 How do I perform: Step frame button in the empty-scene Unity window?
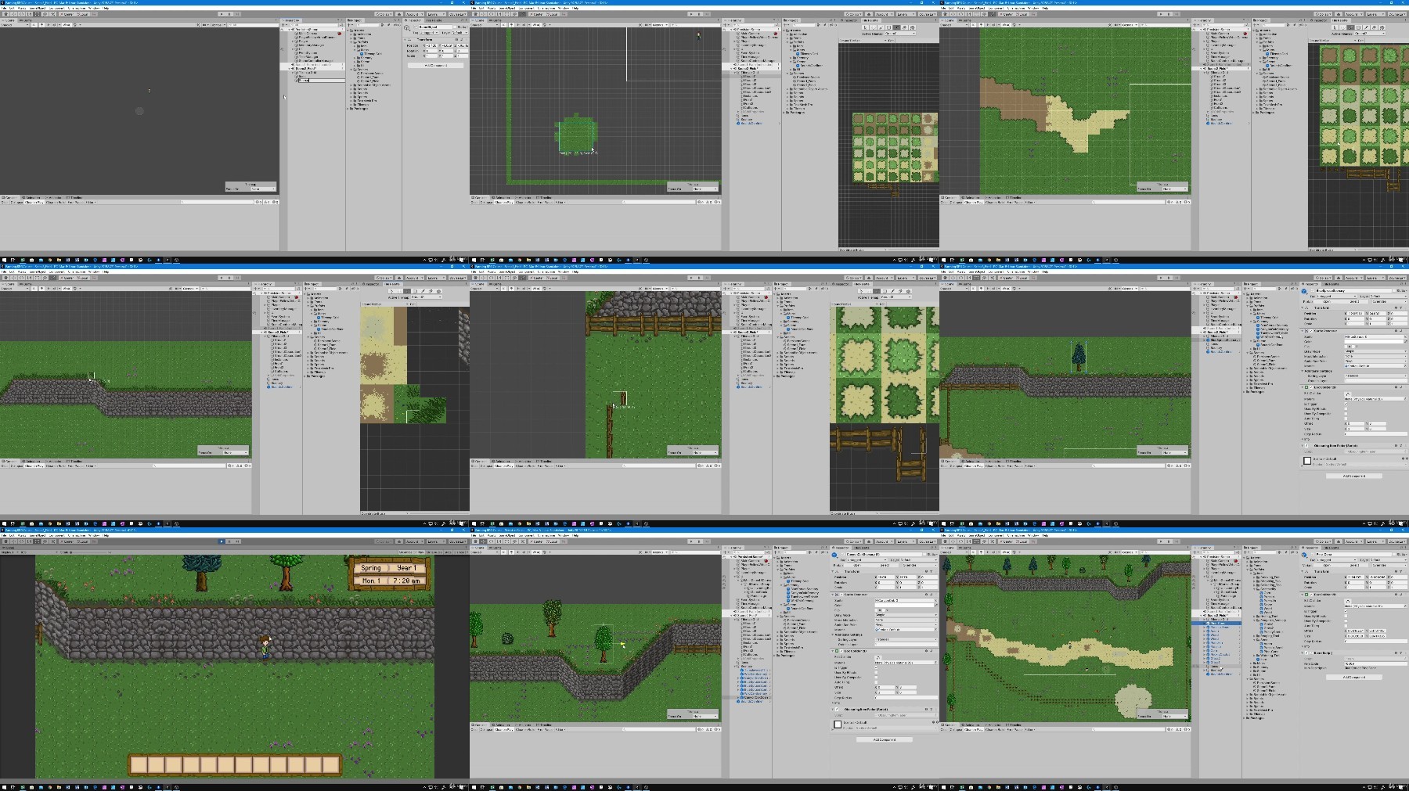click(237, 14)
